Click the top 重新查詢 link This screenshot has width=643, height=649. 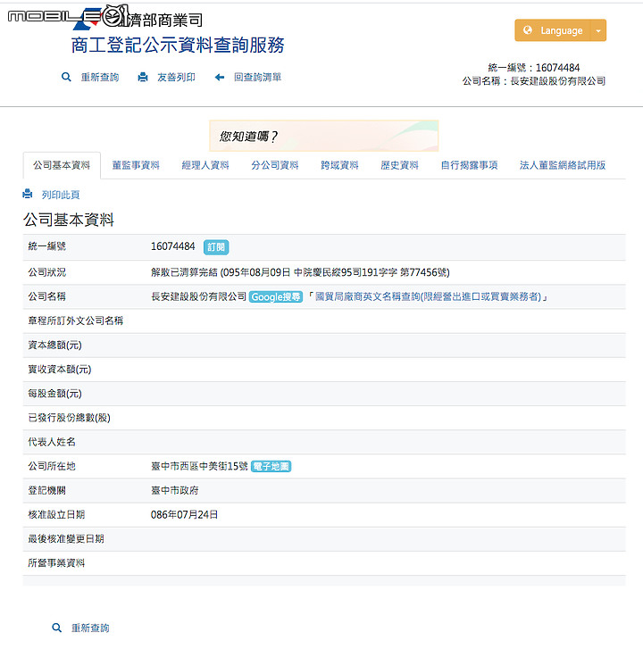(100, 77)
